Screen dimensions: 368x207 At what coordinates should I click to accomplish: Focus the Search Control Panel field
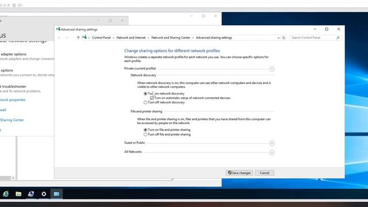pos(315,37)
